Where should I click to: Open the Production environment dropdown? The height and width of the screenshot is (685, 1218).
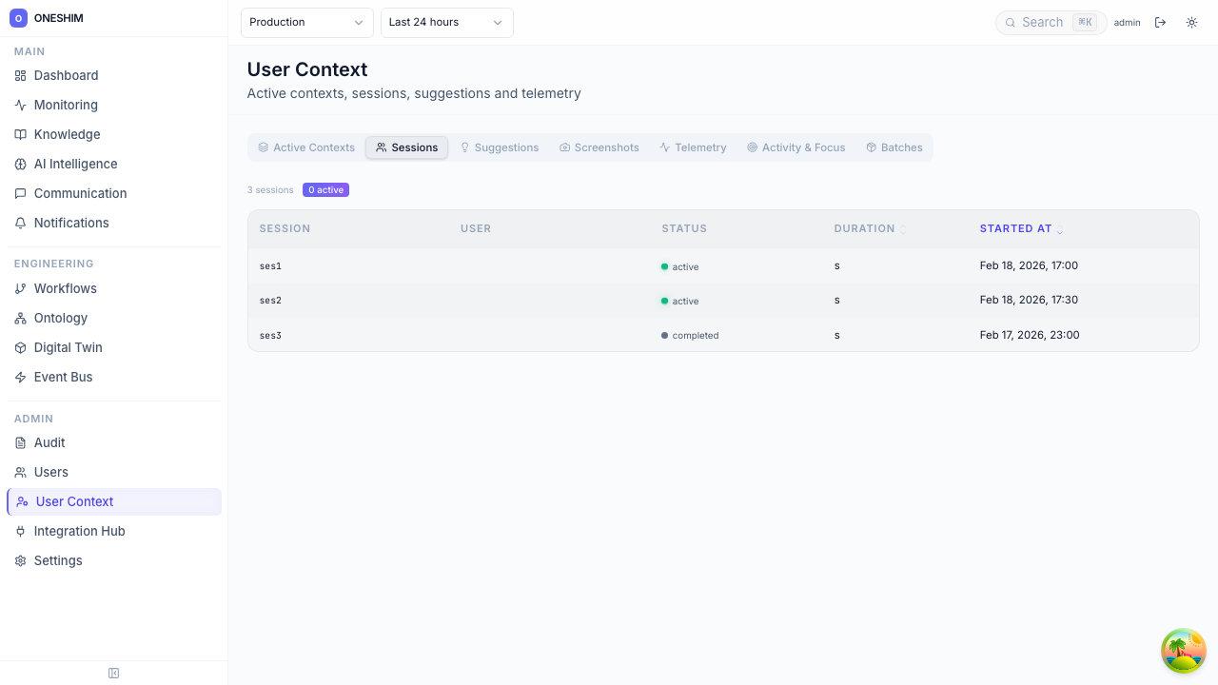(x=306, y=23)
